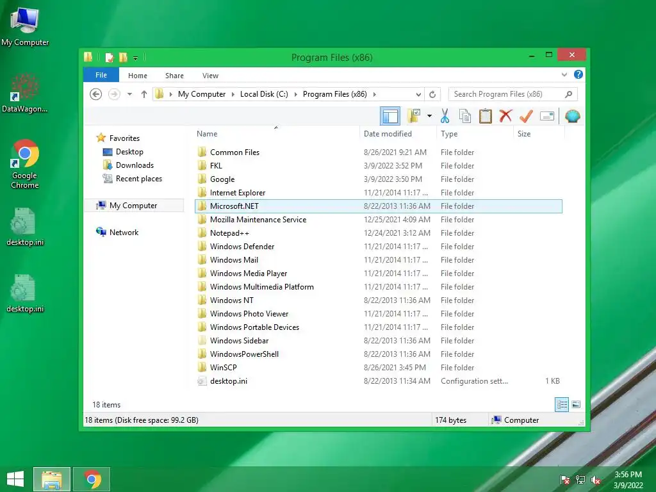Switch to Details view via status bar icon

[x=561, y=404]
